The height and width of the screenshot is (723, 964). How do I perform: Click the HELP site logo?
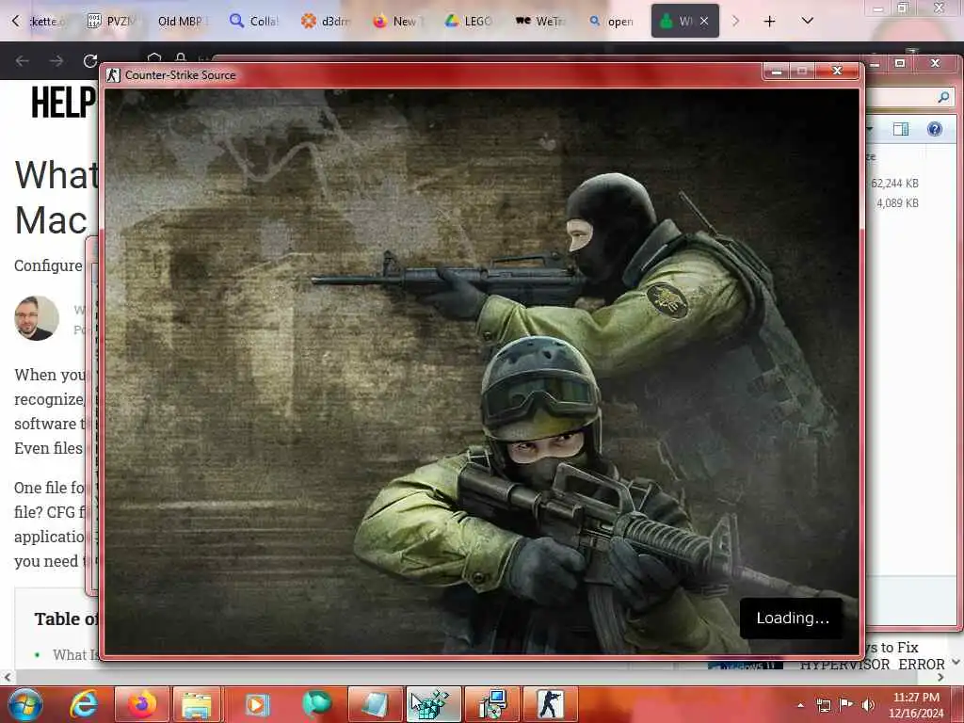coord(64,102)
